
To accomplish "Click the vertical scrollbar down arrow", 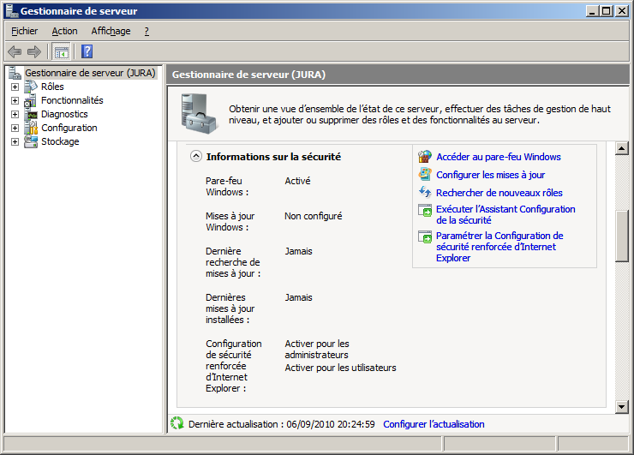I will pos(623,406).
